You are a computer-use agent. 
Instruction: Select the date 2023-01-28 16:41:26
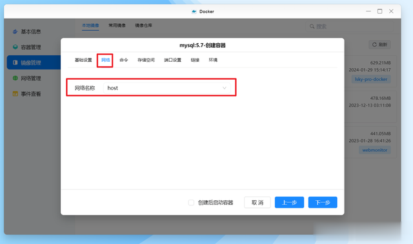370,141
